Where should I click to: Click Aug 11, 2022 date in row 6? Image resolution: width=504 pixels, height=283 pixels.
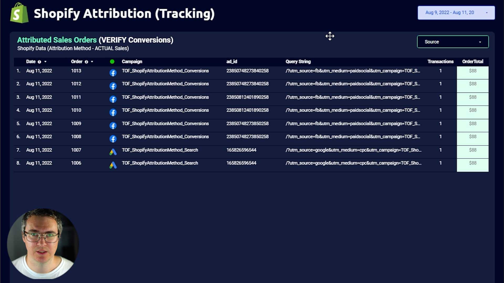pos(39,137)
